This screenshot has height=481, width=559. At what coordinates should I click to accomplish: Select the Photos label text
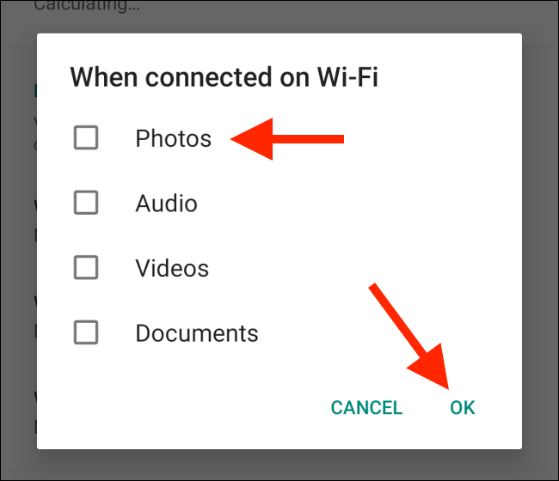point(173,138)
